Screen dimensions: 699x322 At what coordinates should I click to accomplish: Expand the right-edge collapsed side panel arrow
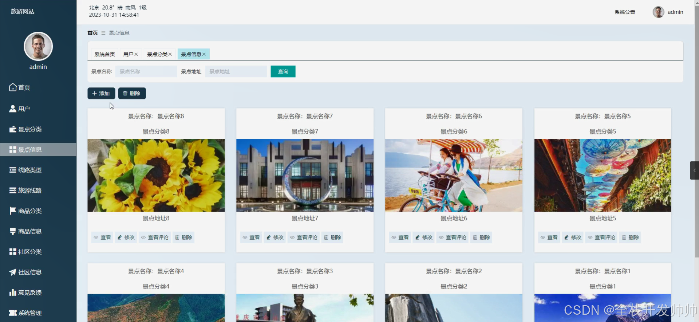coord(694,170)
